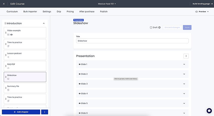Open the After purchase tab
The height and width of the screenshot is (116, 214).
click(87, 11)
